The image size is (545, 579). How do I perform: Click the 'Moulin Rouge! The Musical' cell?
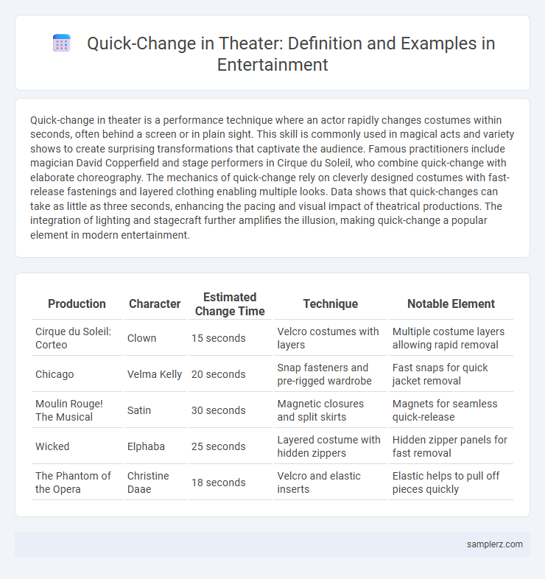[77, 410]
